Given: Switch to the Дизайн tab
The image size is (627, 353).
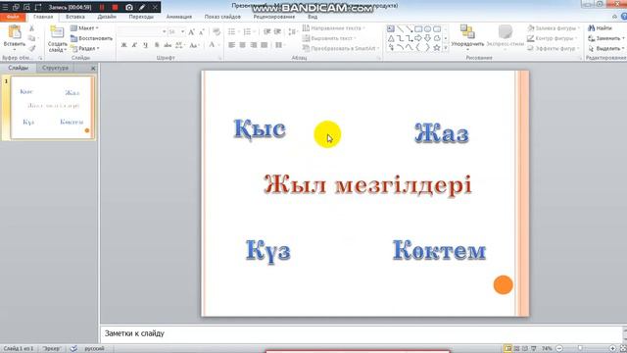Looking at the screenshot, I should point(107,17).
